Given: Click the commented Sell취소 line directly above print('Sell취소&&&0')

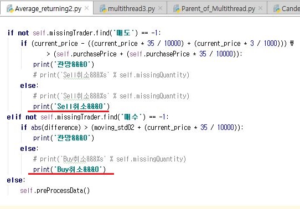Looking at the screenshot, I should (x=111, y=96).
